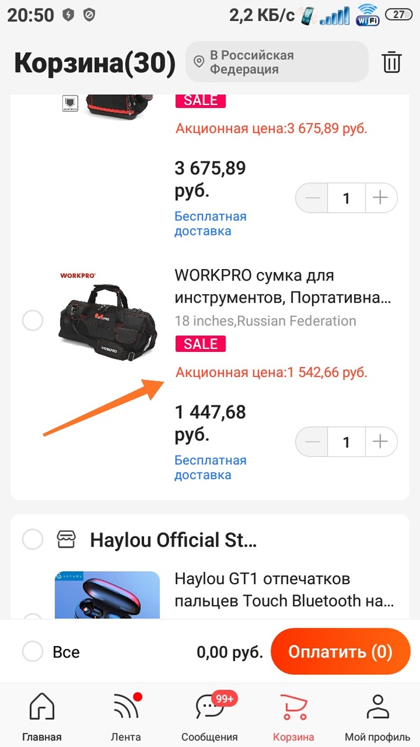Open the Haylou Official Store storefront icon

66,539
